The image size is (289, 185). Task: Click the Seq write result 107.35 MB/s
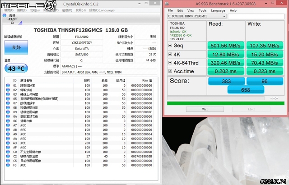(265, 46)
